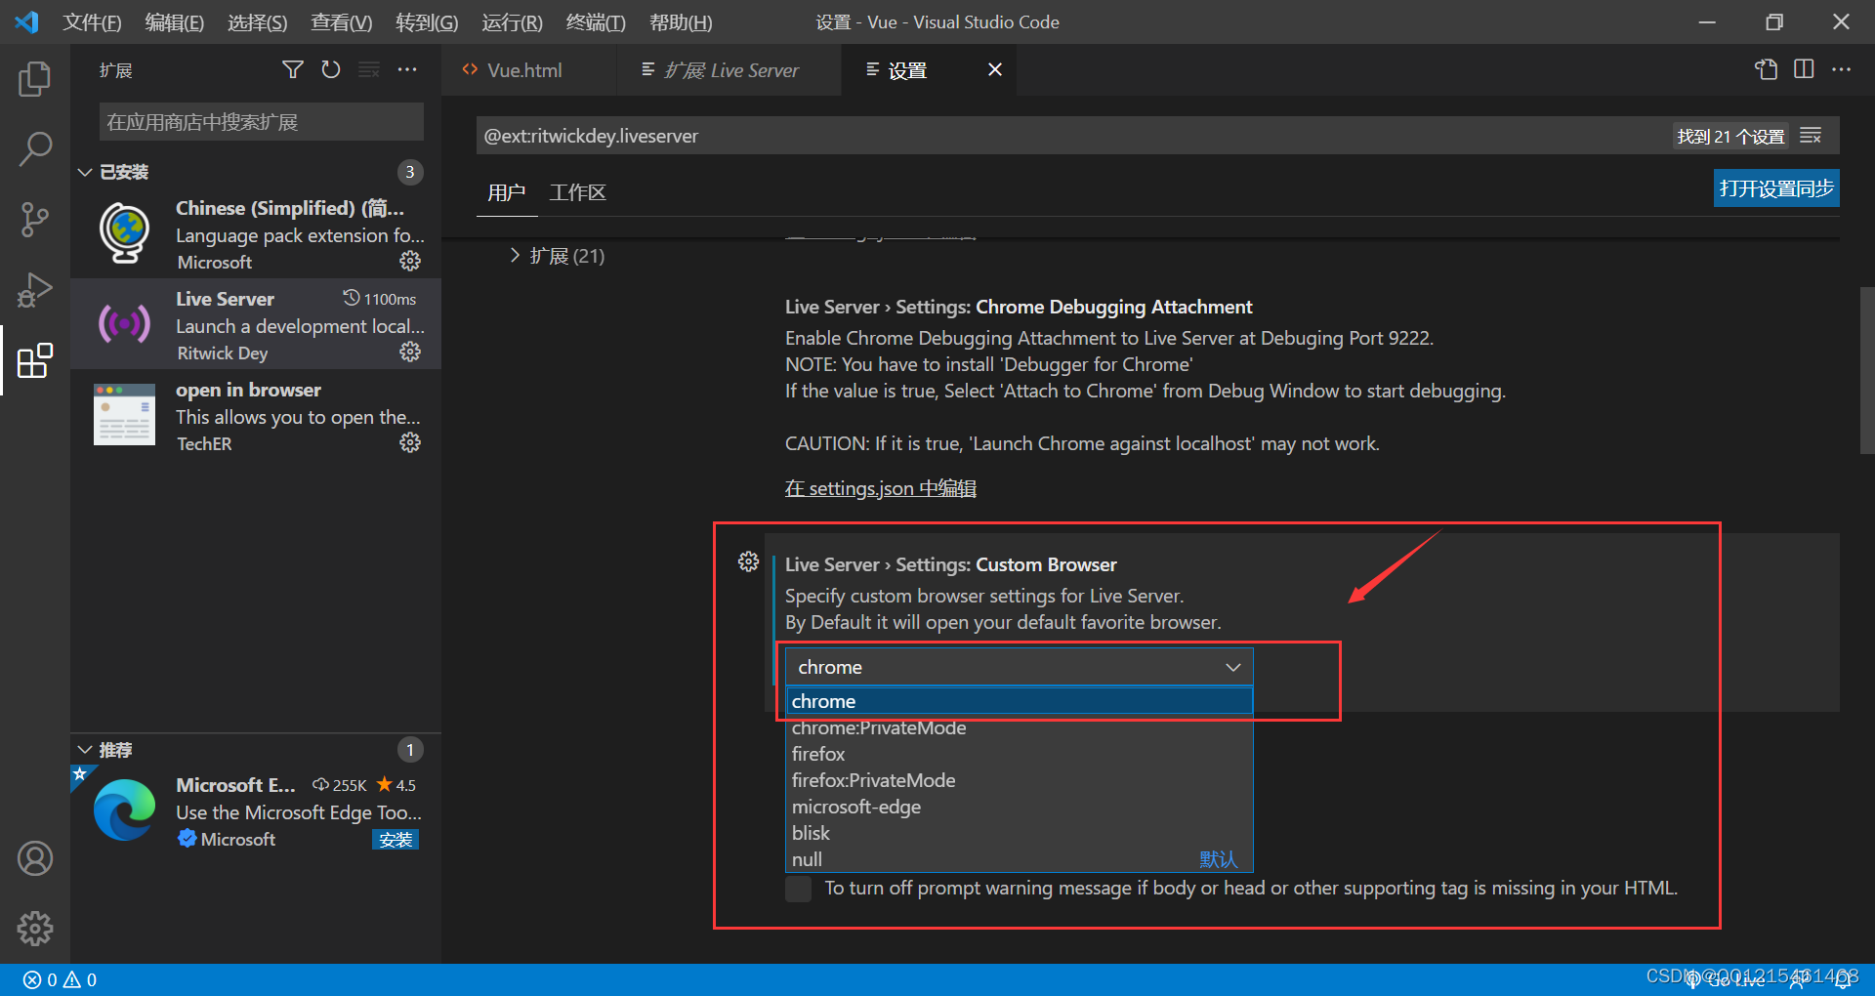
Task: Close the 设置 tab
Action: (995, 69)
